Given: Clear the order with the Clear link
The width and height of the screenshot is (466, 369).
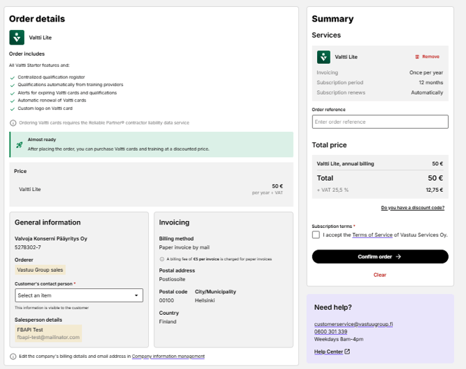Looking at the screenshot, I should [x=380, y=275].
